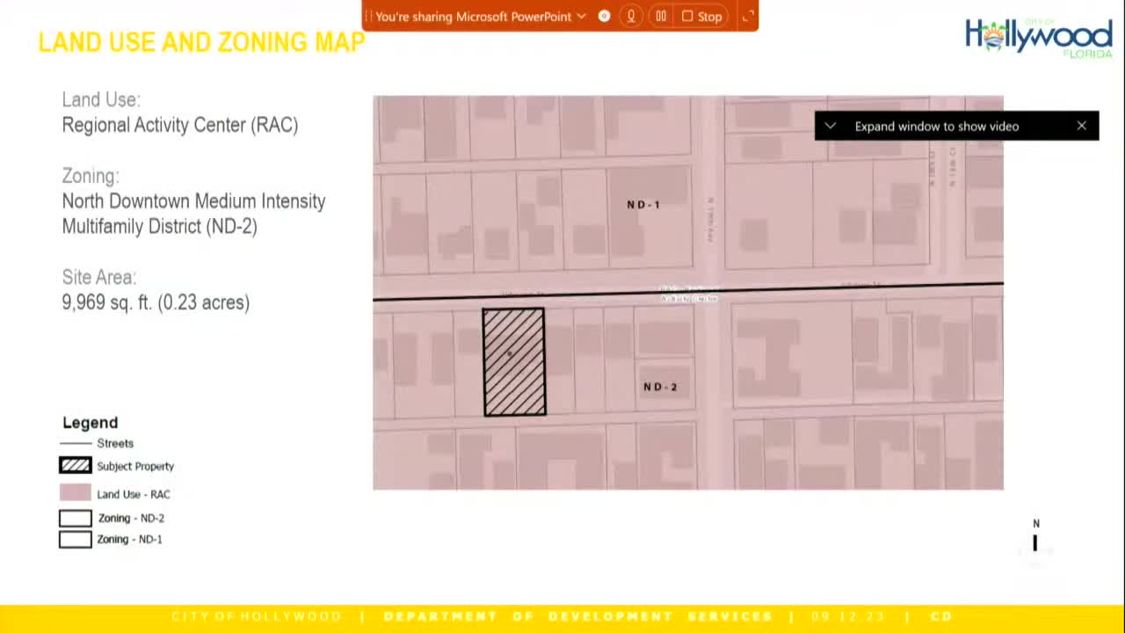Select the Land Use - RAC color swatch
The width and height of the screenshot is (1125, 633).
pos(75,493)
